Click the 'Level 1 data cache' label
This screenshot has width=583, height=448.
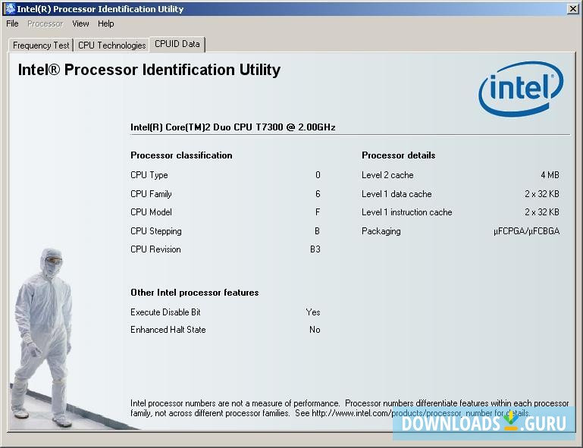pos(397,194)
